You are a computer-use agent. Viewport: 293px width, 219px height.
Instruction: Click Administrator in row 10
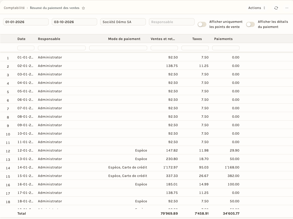(50, 133)
